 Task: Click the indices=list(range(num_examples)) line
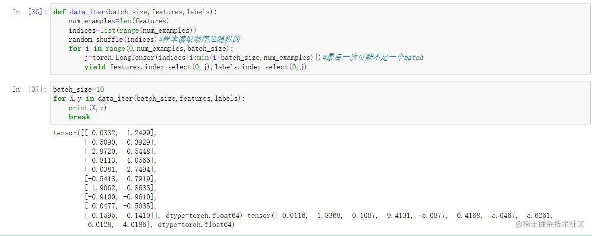pyautogui.click(x=132, y=30)
